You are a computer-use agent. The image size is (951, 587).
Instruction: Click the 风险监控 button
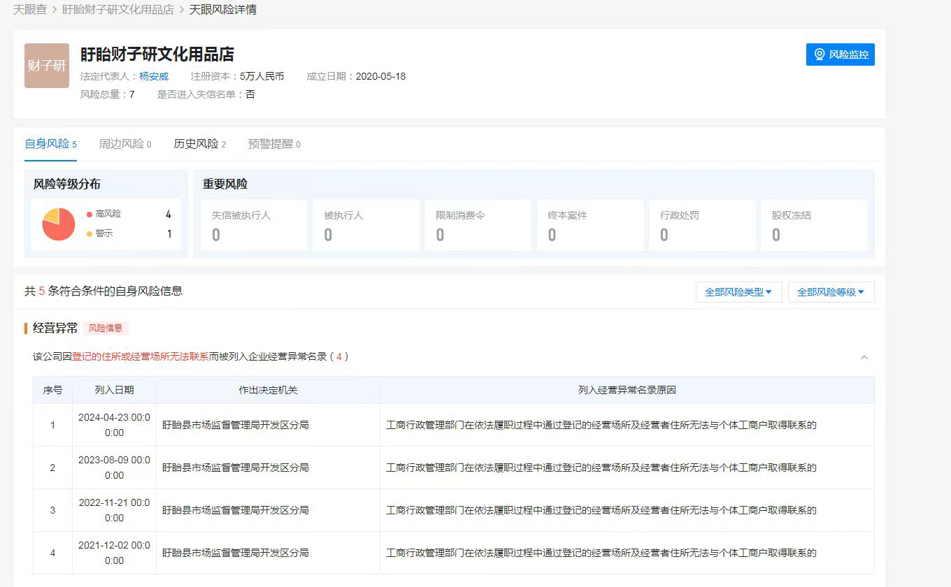coord(840,55)
